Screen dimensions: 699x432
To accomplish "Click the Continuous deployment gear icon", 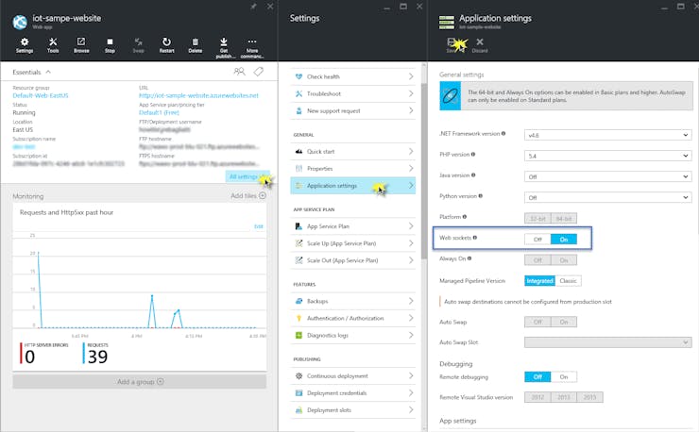I will pyautogui.click(x=298, y=376).
